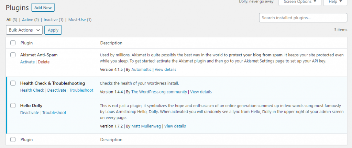Click the Add New plugin button
The image size is (352, 148).
point(43,8)
